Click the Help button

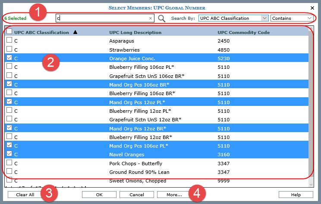click(296, 195)
